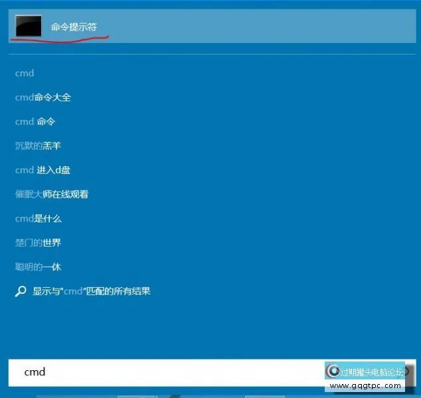Pick the 沉默的羔羊 suggestion

[x=38, y=146]
